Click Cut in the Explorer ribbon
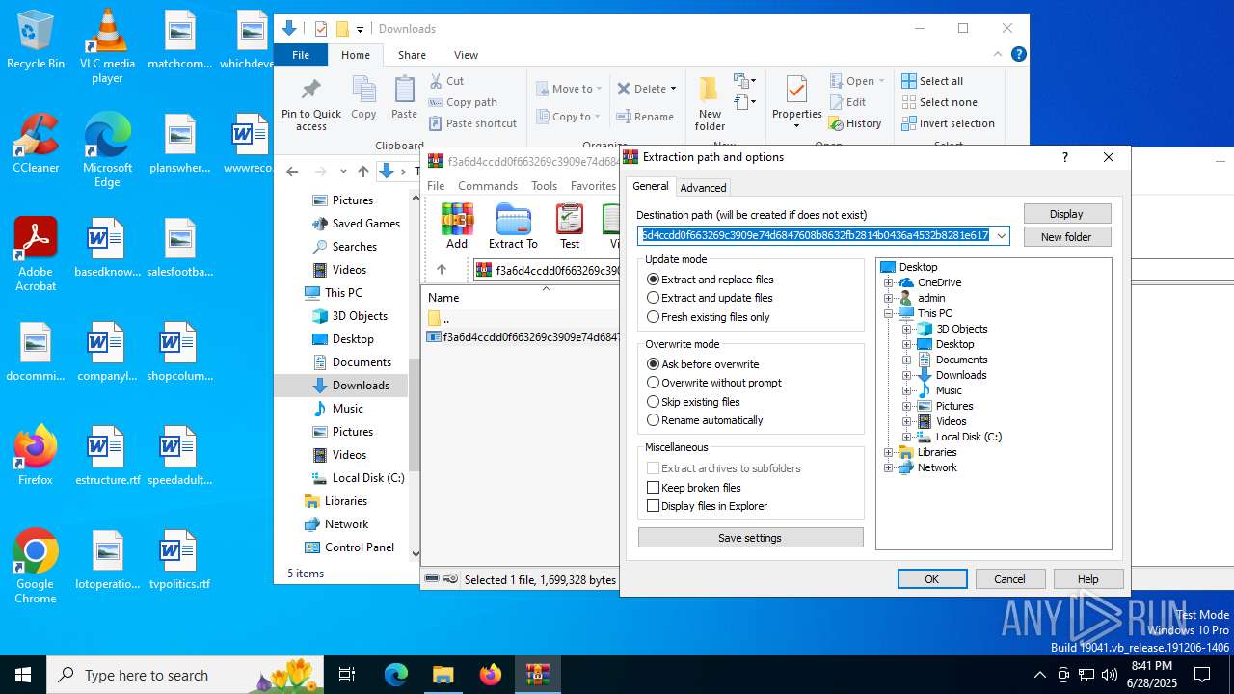 point(446,81)
